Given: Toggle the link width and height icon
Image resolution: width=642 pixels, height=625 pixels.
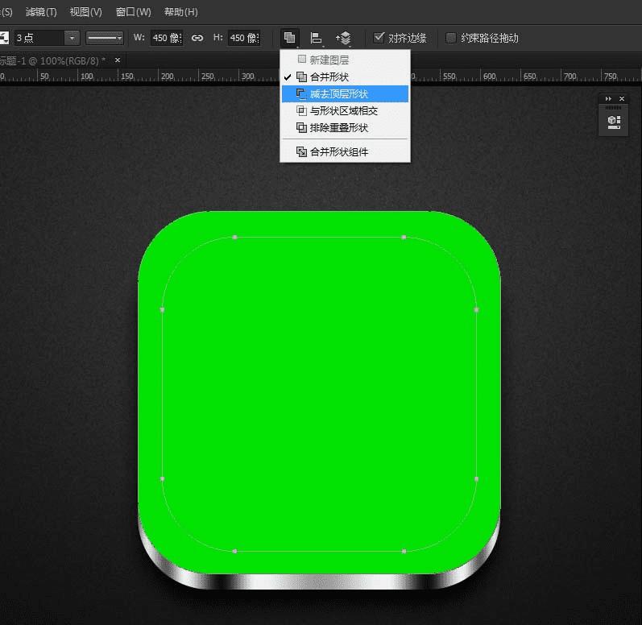Looking at the screenshot, I should pyautogui.click(x=197, y=38).
